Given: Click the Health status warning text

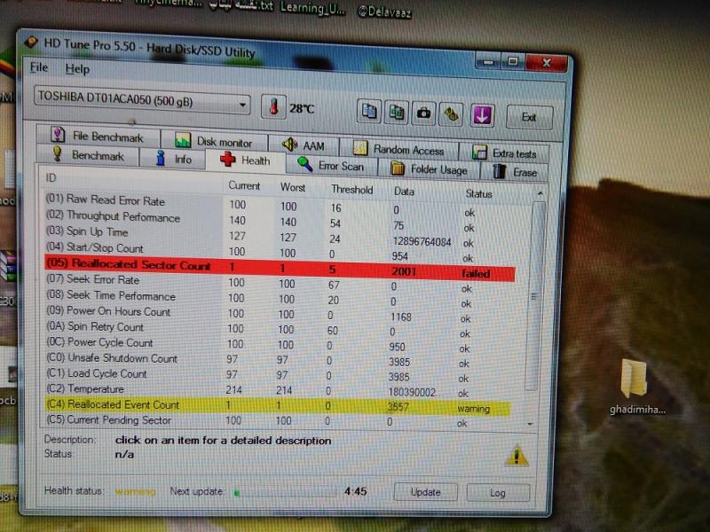Looking at the screenshot, I should click(135, 491).
